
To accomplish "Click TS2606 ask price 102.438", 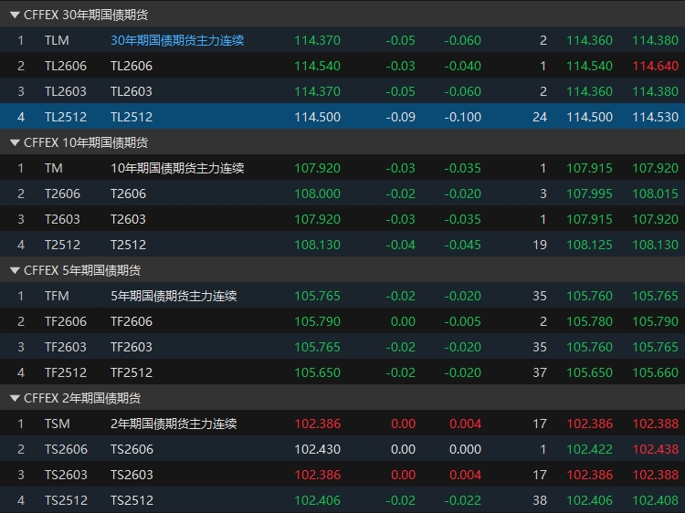I will coord(655,449).
